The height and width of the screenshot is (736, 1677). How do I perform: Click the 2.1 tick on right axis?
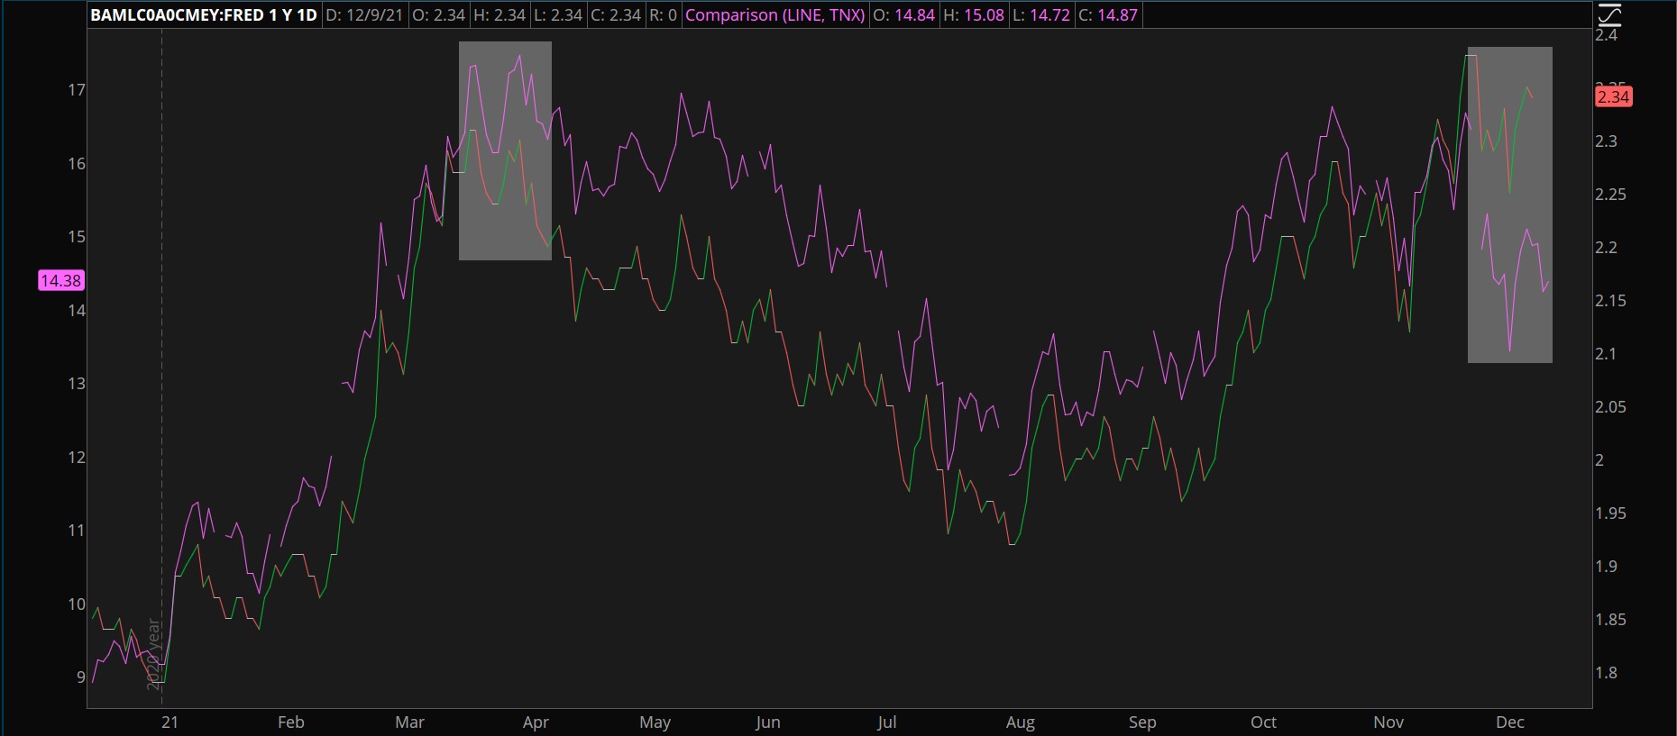(1607, 353)
